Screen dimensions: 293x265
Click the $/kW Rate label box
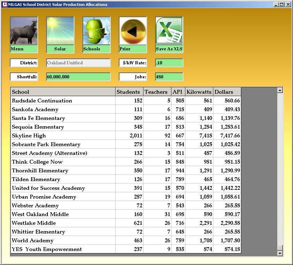(133, 63)
